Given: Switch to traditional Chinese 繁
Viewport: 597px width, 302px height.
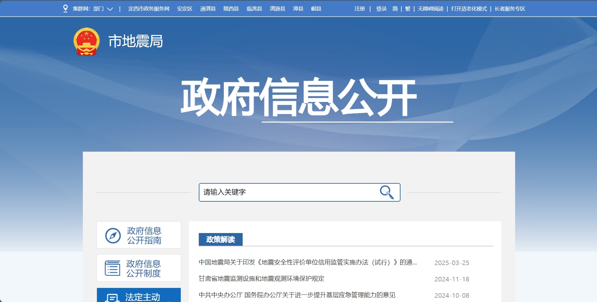Looking at the screenshot, I should (408, 9).
